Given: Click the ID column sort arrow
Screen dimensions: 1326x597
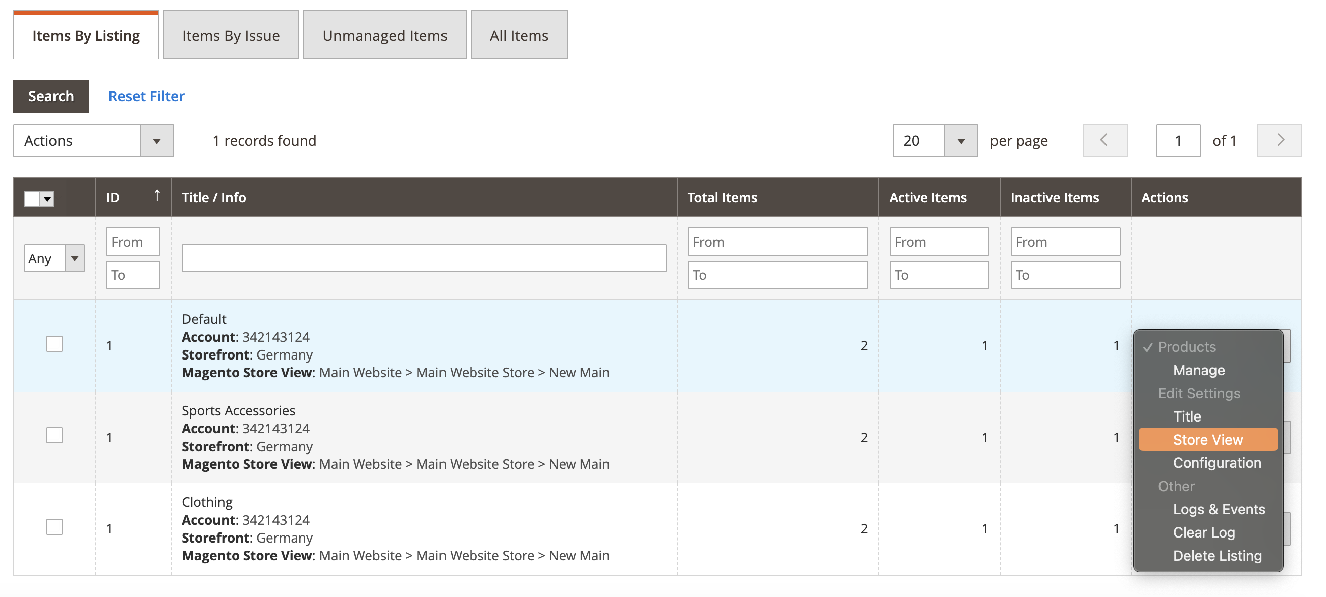Looking at the screenshot, I should [157, 196].
